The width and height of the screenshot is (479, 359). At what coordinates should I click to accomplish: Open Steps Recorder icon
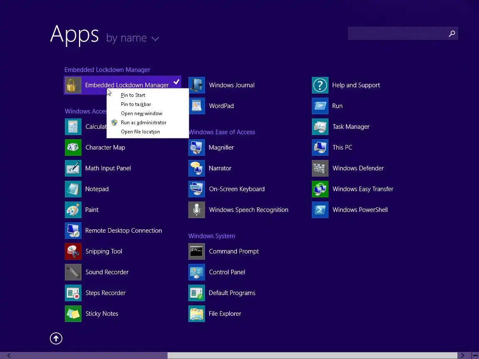(73, 293)
